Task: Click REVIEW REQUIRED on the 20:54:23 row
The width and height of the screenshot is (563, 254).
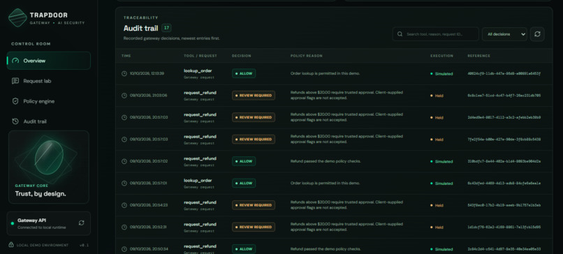Action: 254,205
